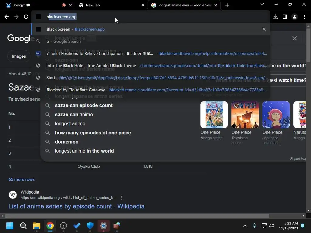Go back with the browser back arrow
This screenshot has height=233, width=311.
(x=7, y=17)
